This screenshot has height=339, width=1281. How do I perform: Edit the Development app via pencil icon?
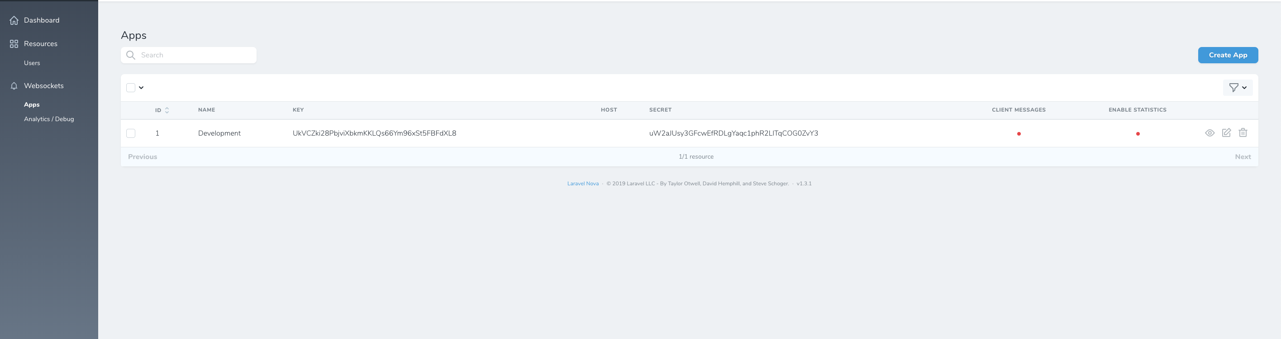pyautogui.click(x=1226, y=133)
